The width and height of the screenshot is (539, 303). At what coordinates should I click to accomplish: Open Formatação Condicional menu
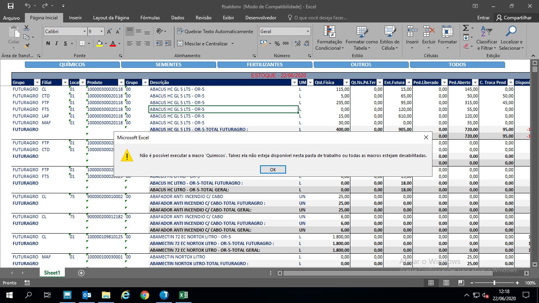[329, 38]
